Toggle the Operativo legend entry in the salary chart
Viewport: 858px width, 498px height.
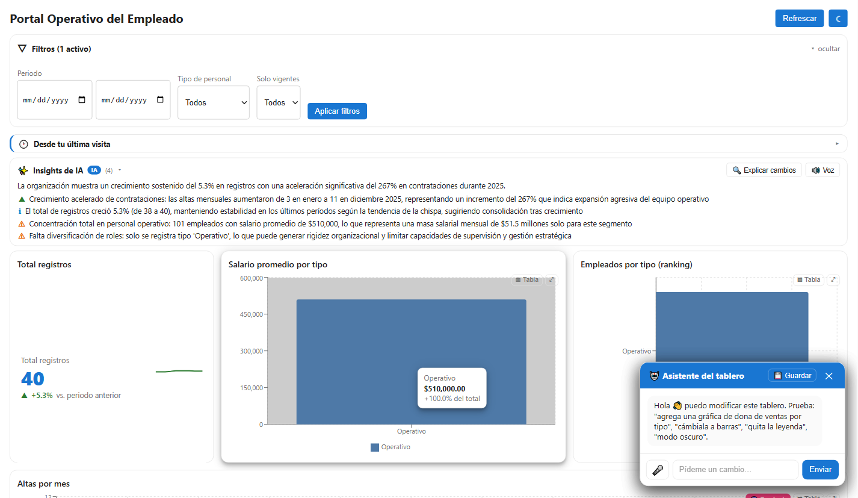[x=390, y=447]
